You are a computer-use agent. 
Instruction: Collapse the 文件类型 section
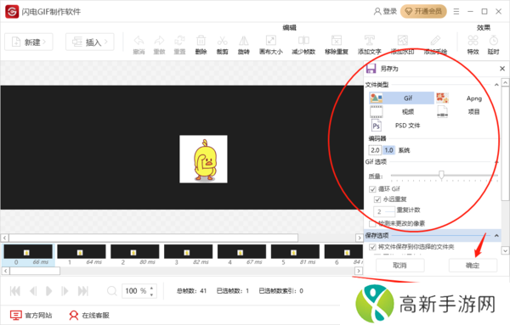click(x=496, y=85)
